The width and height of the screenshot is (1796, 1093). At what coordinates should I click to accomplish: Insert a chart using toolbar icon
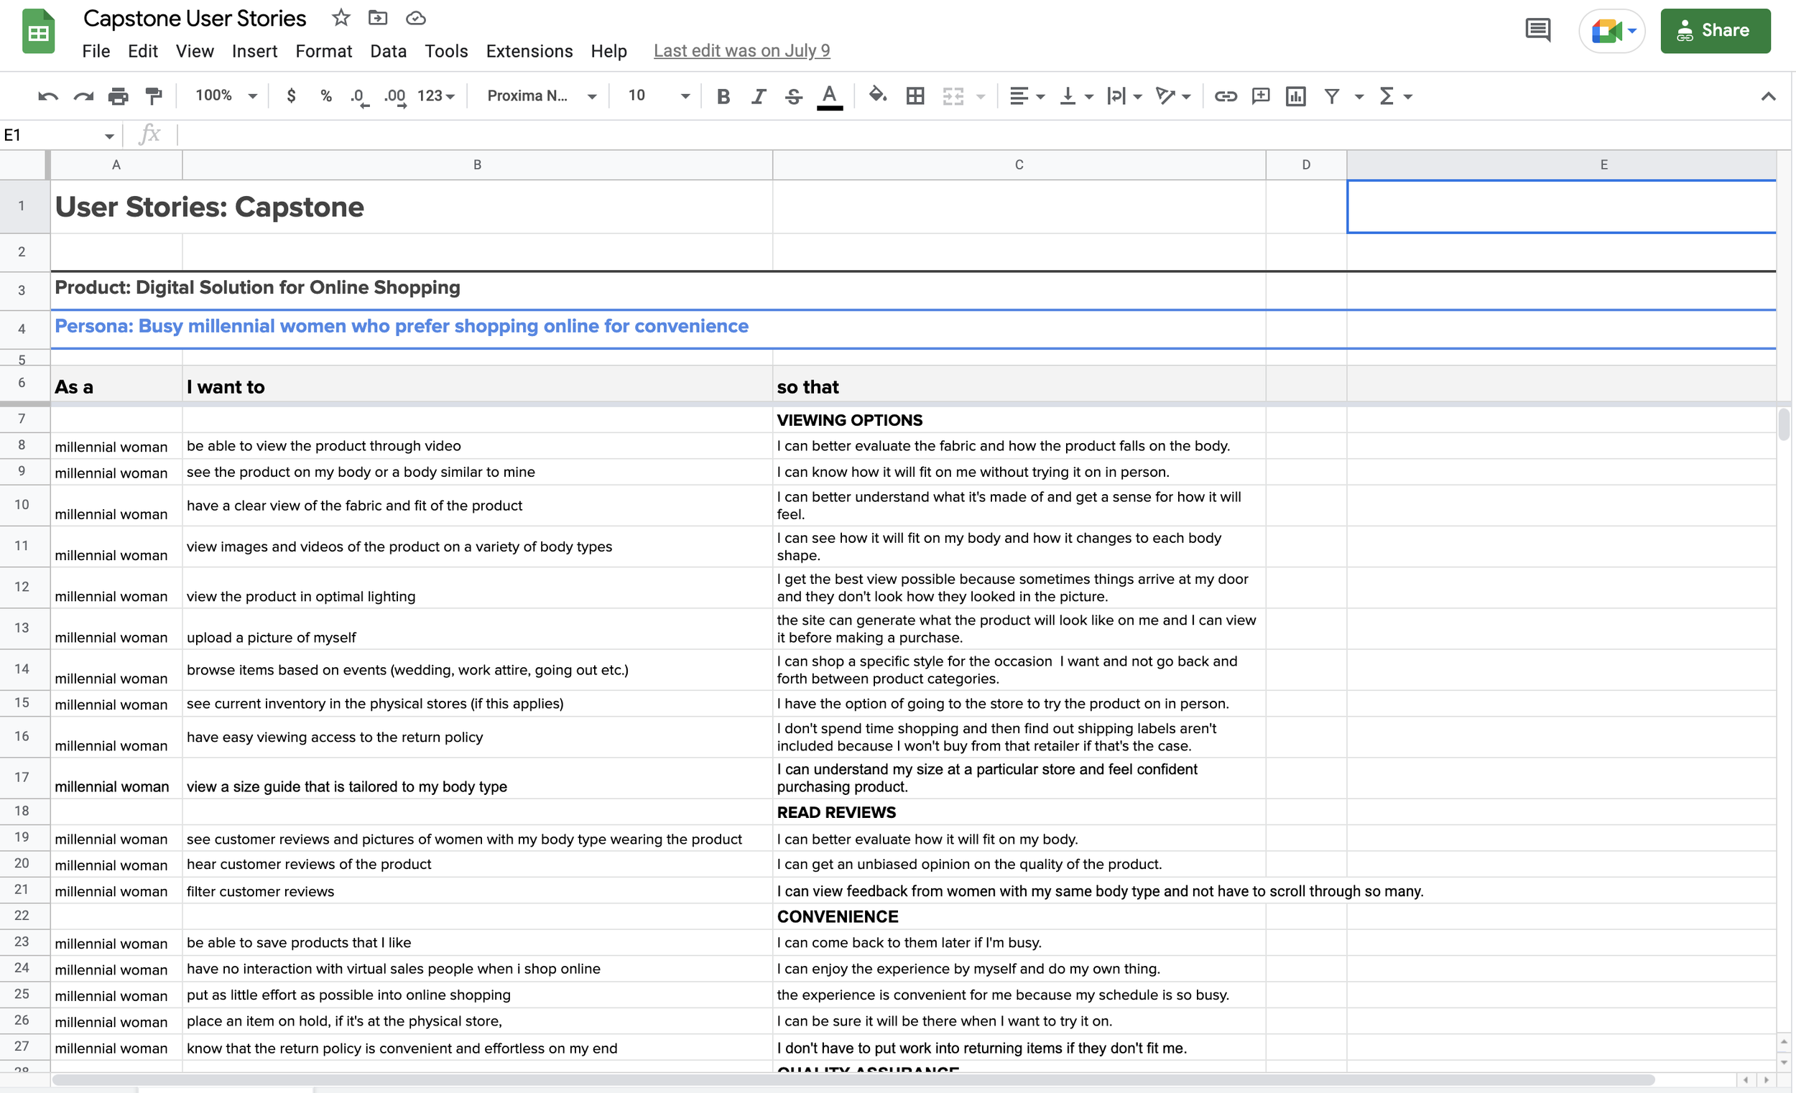1295,96
